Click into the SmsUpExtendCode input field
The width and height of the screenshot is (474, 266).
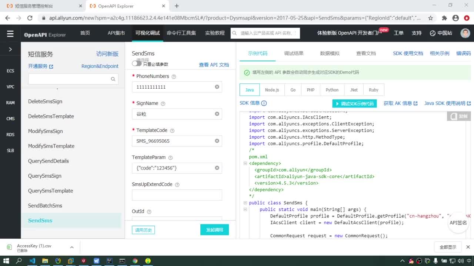[177, 195]
